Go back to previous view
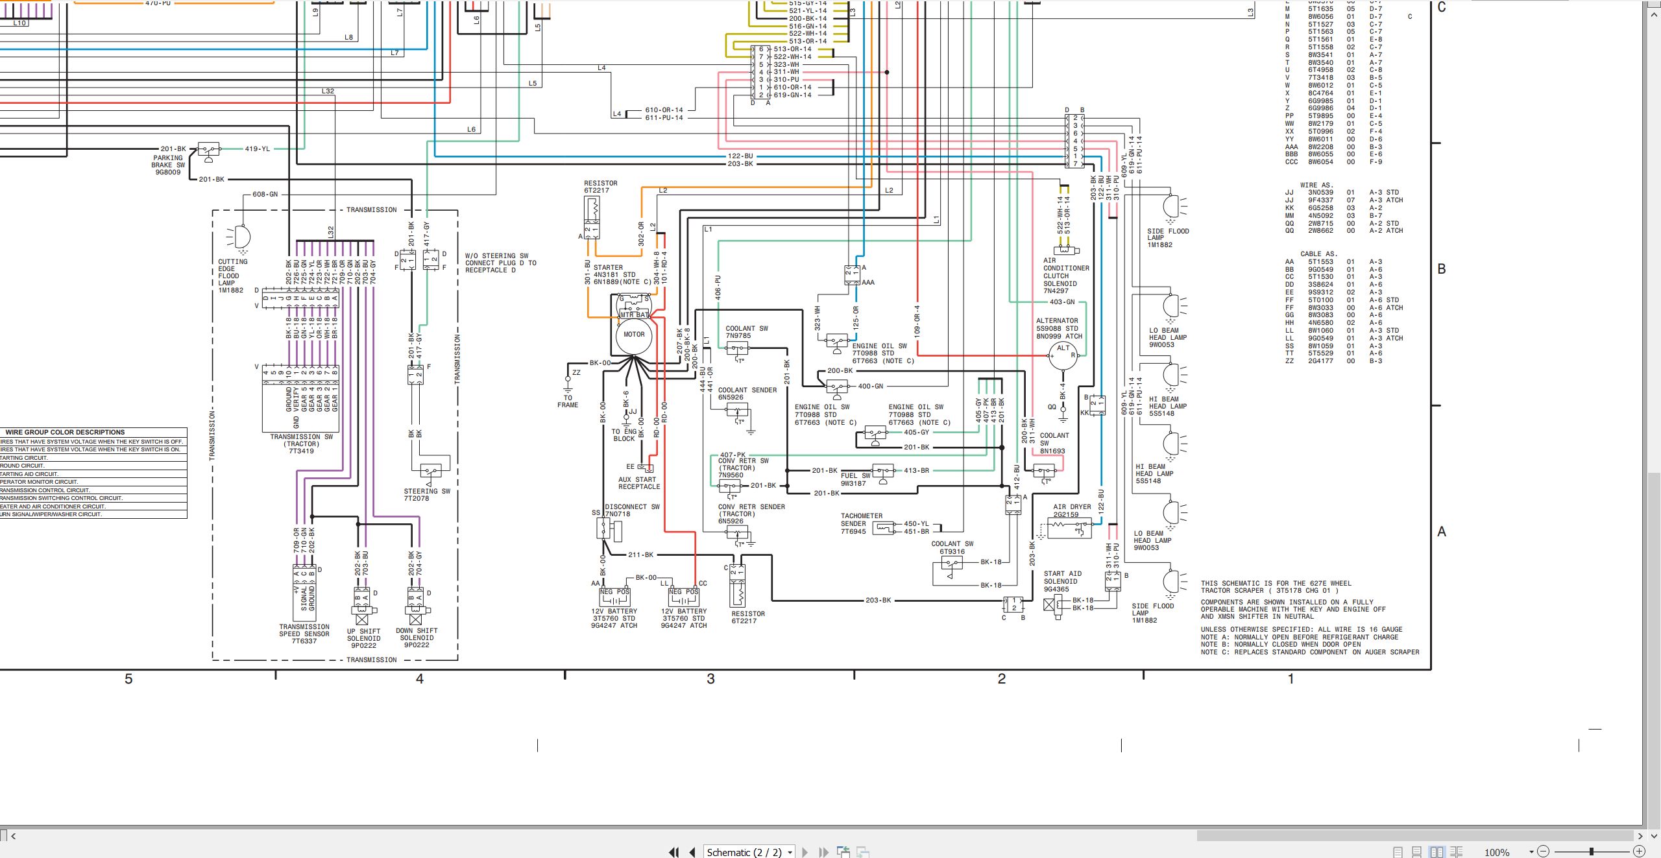 (843, 852)
